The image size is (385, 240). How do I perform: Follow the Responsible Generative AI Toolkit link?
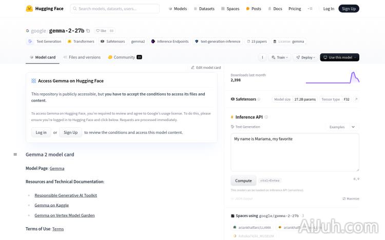pyautogui.click(x=66, y=195)
